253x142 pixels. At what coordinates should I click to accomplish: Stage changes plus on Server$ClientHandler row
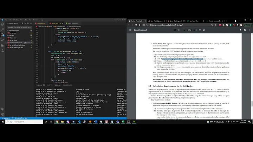click(29, 43)
